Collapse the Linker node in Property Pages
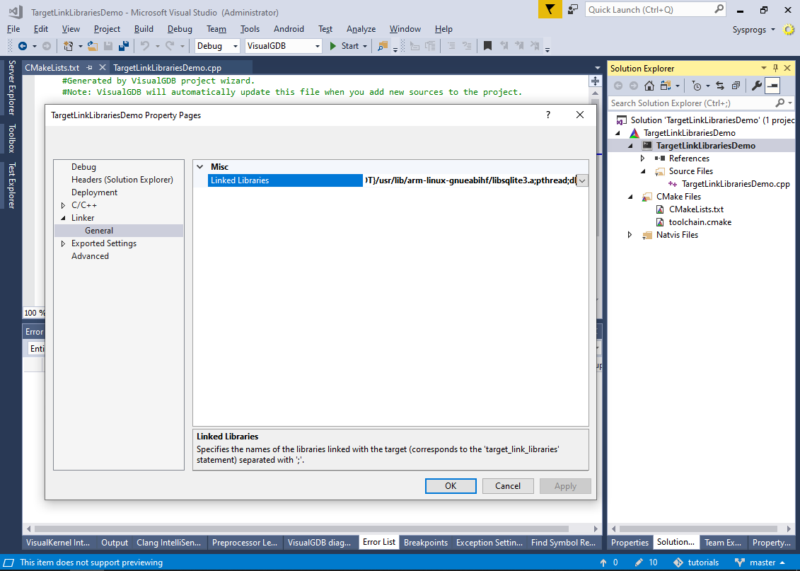 pos(63,218)
